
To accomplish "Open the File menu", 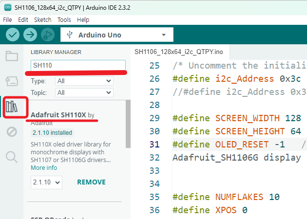I will click(x=7, y=20).
